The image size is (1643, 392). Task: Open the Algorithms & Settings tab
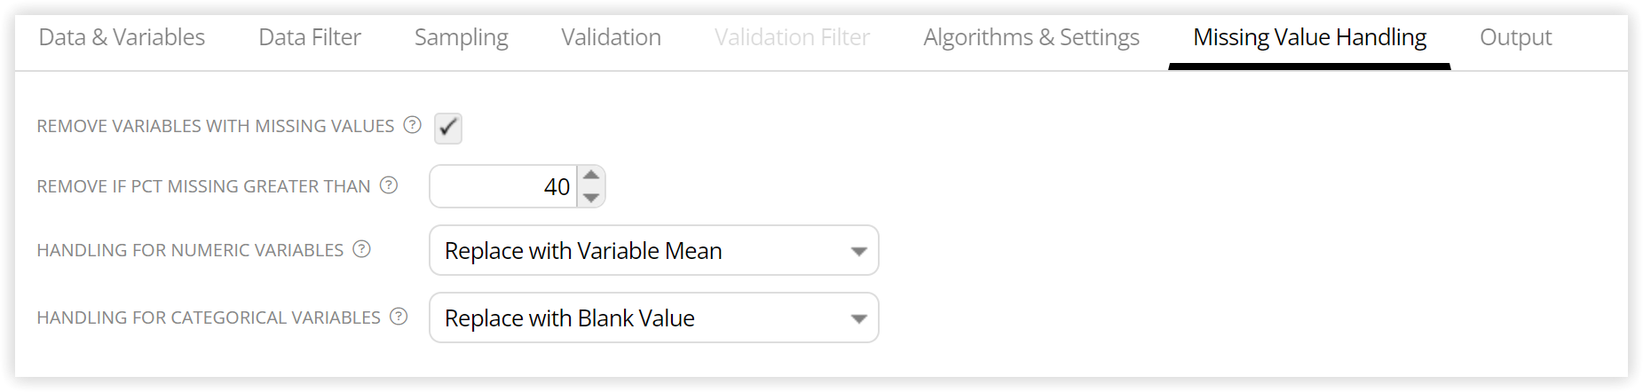pos(1031,37)
